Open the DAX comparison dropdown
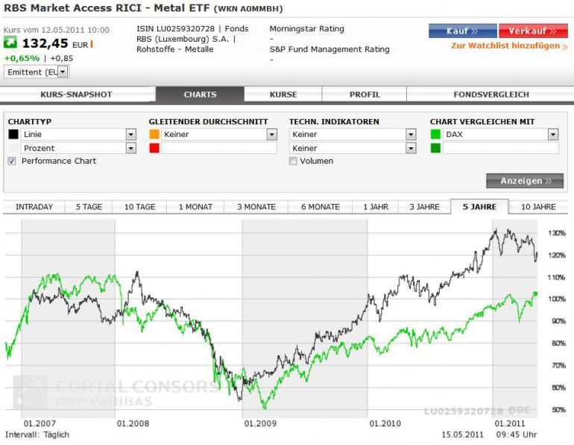This screenshot has height=445, width=574. 553,135
